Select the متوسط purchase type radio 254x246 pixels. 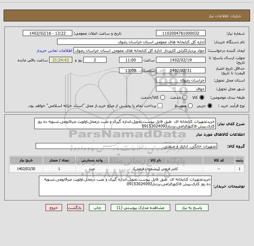click(x=190, y=106)
